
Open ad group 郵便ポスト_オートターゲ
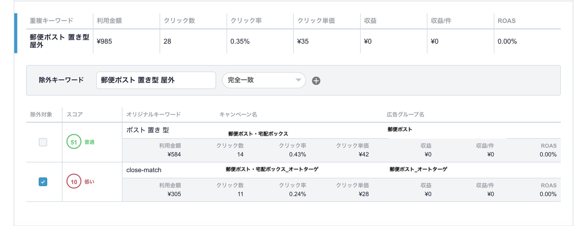418,169
